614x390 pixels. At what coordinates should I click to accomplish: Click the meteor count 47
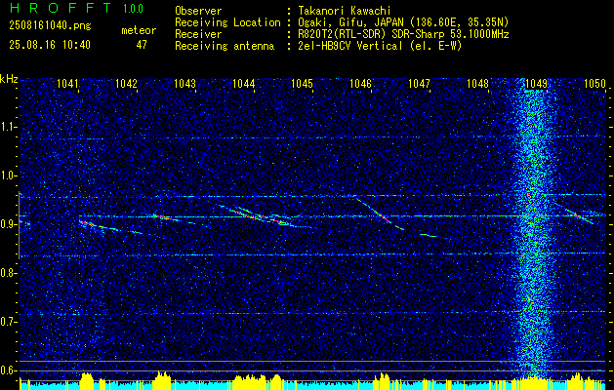click(142, 45)
